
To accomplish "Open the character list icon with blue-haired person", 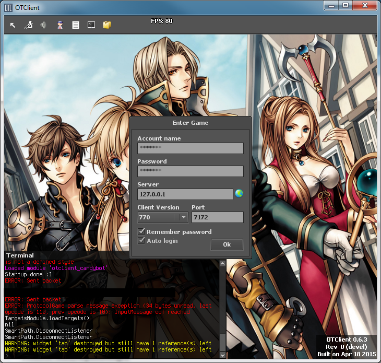I will [x=60, y=25].
